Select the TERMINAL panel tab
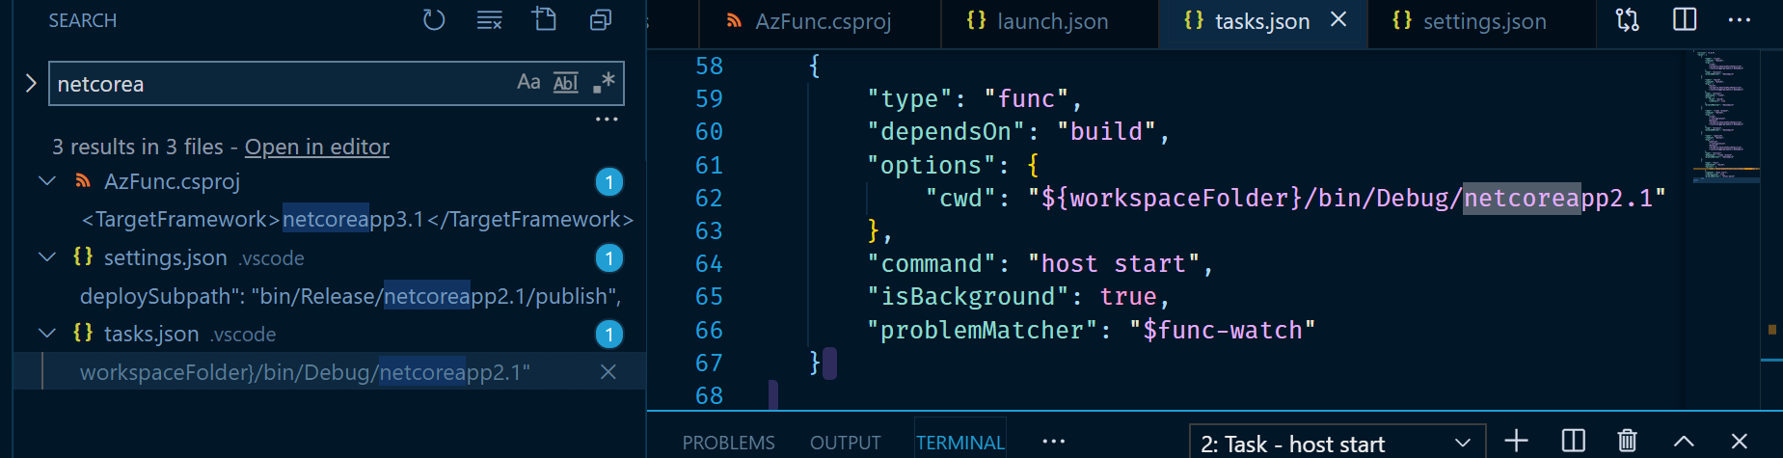Viewport: 1783px width, 458px height. click(x=960, y=443)
